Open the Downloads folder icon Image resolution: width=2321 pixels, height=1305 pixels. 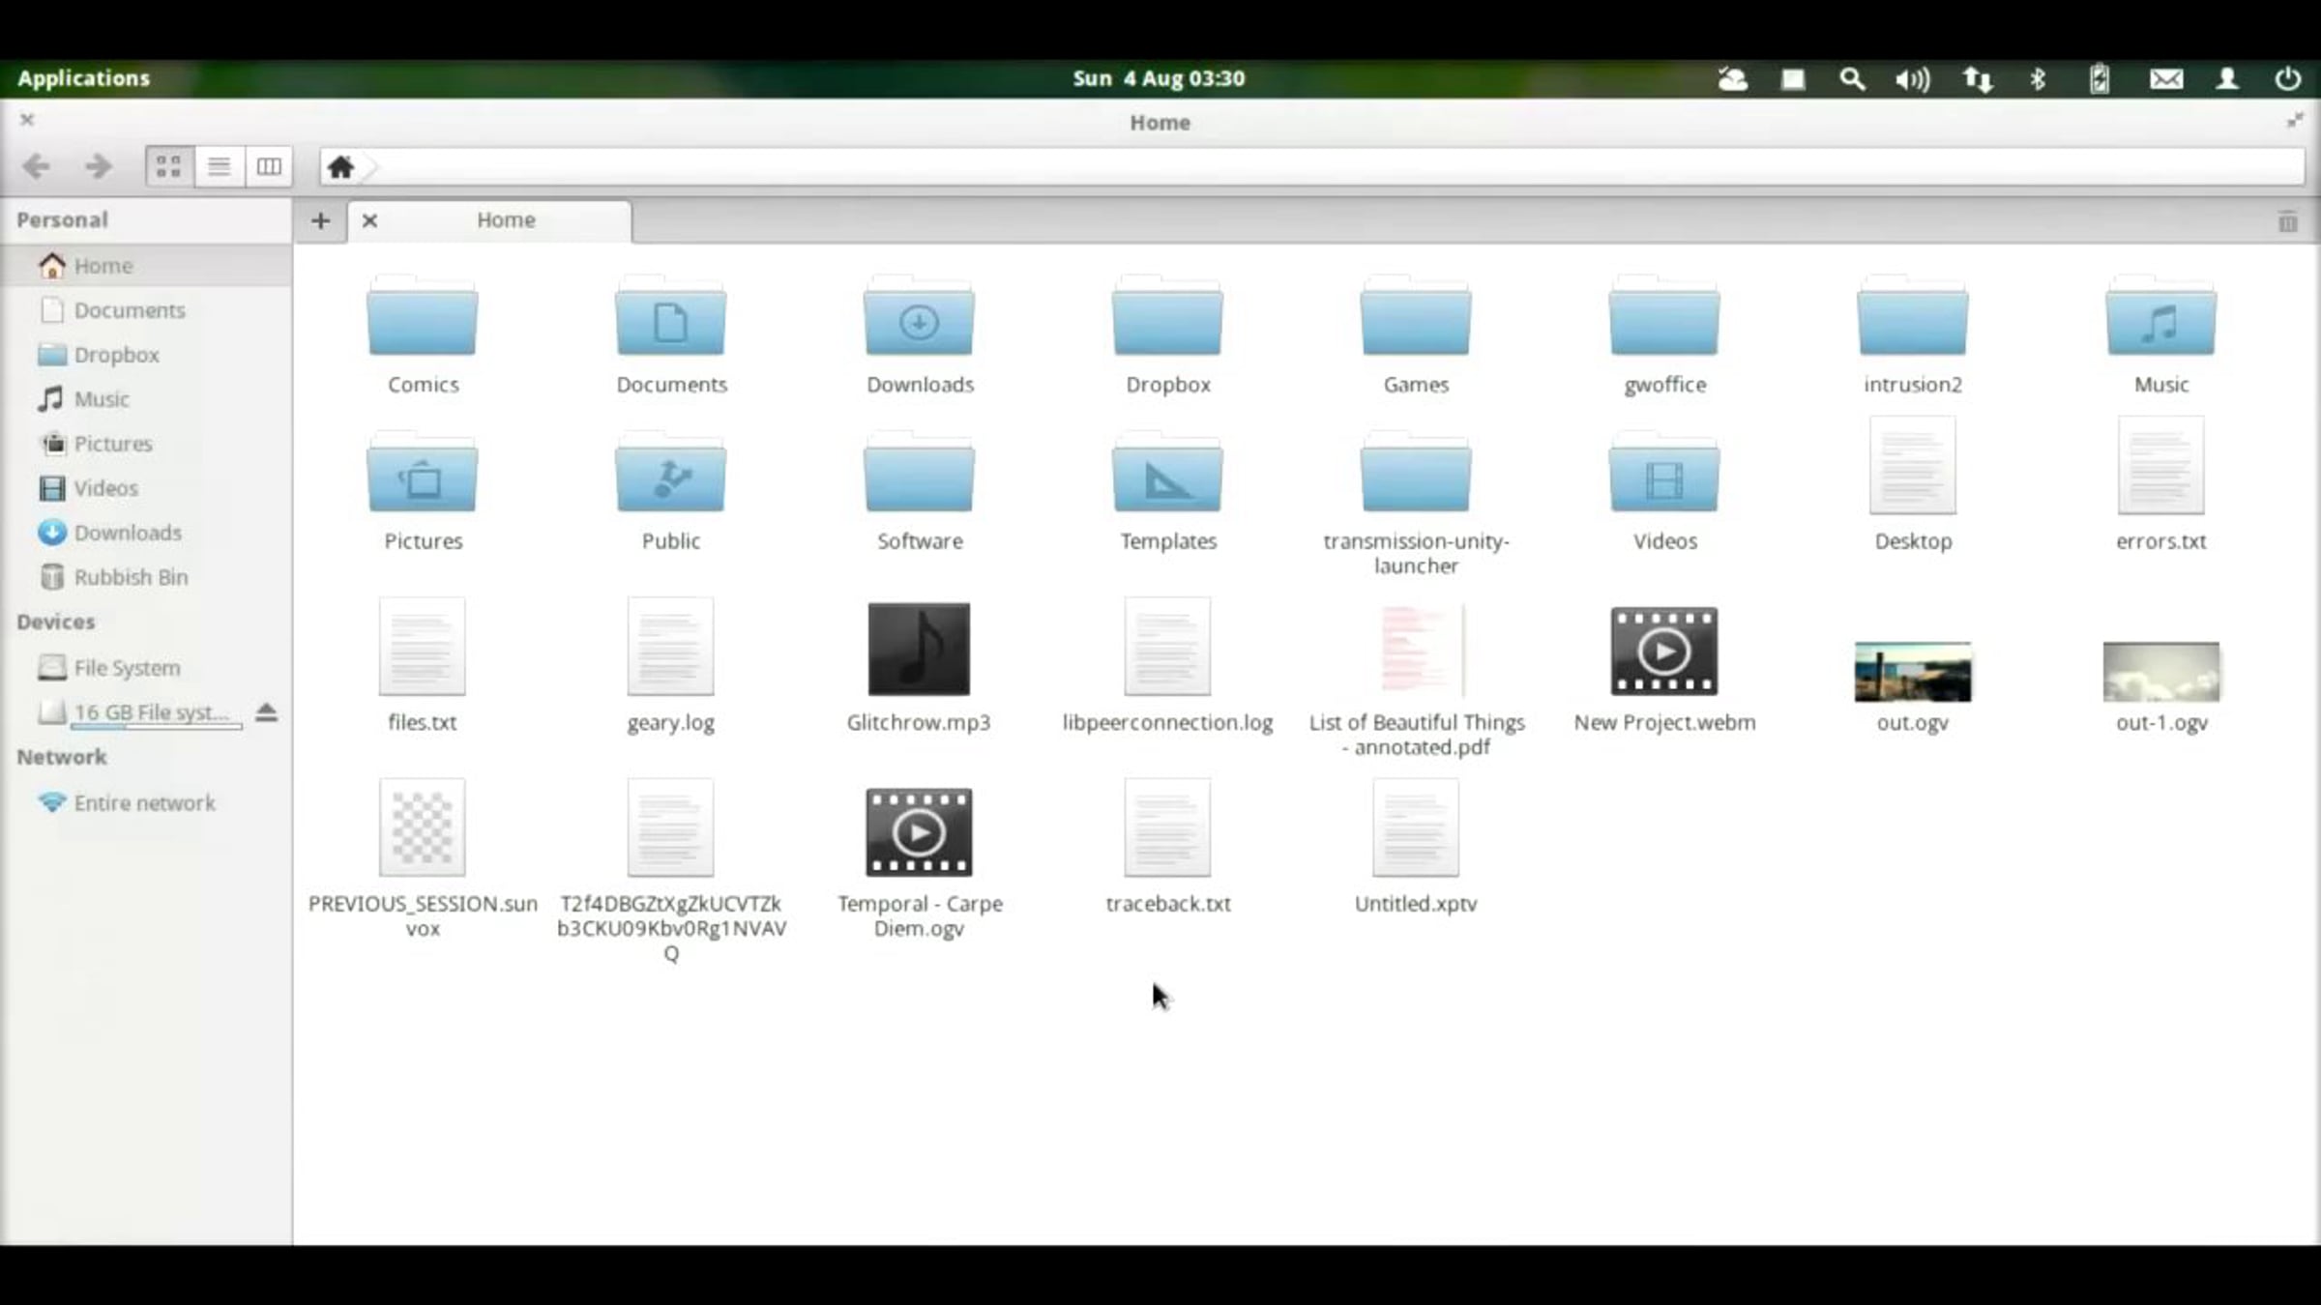[x=919, y=319]
